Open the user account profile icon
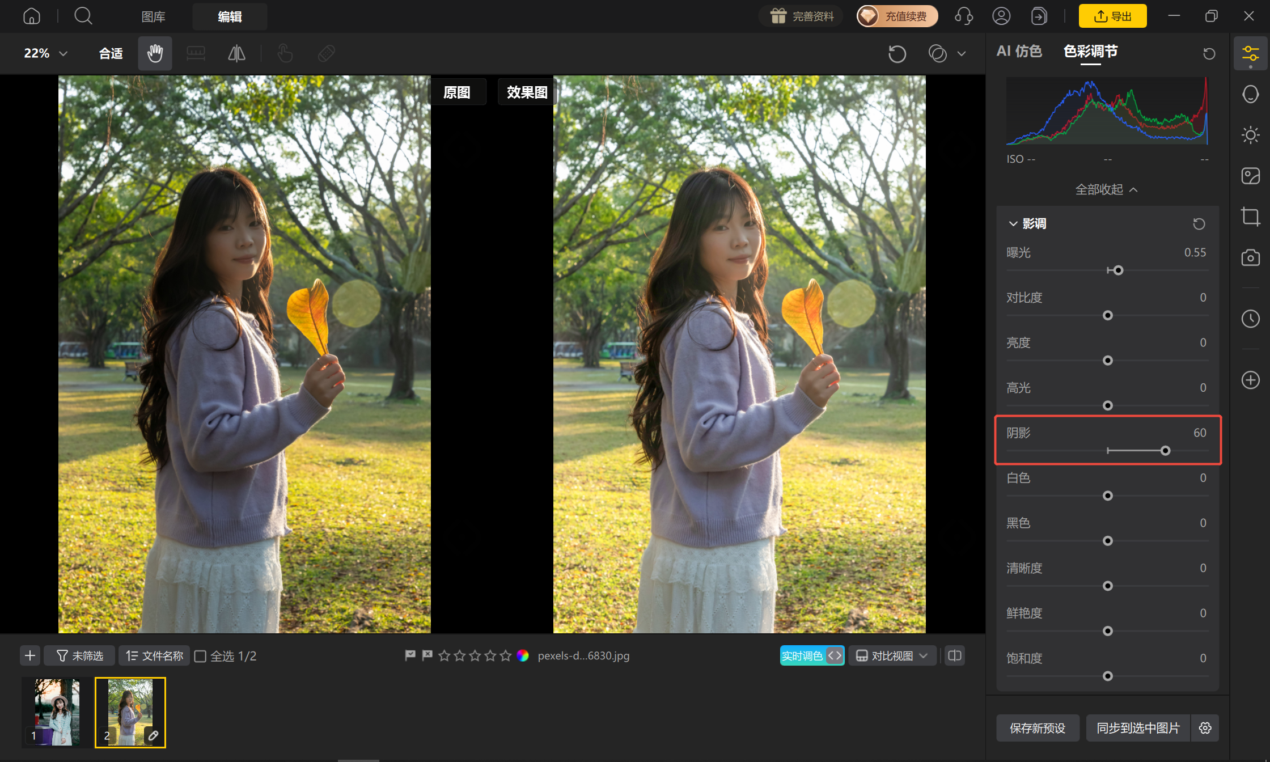Viewport: 1270px width, 762px height. pos(1001,16)
